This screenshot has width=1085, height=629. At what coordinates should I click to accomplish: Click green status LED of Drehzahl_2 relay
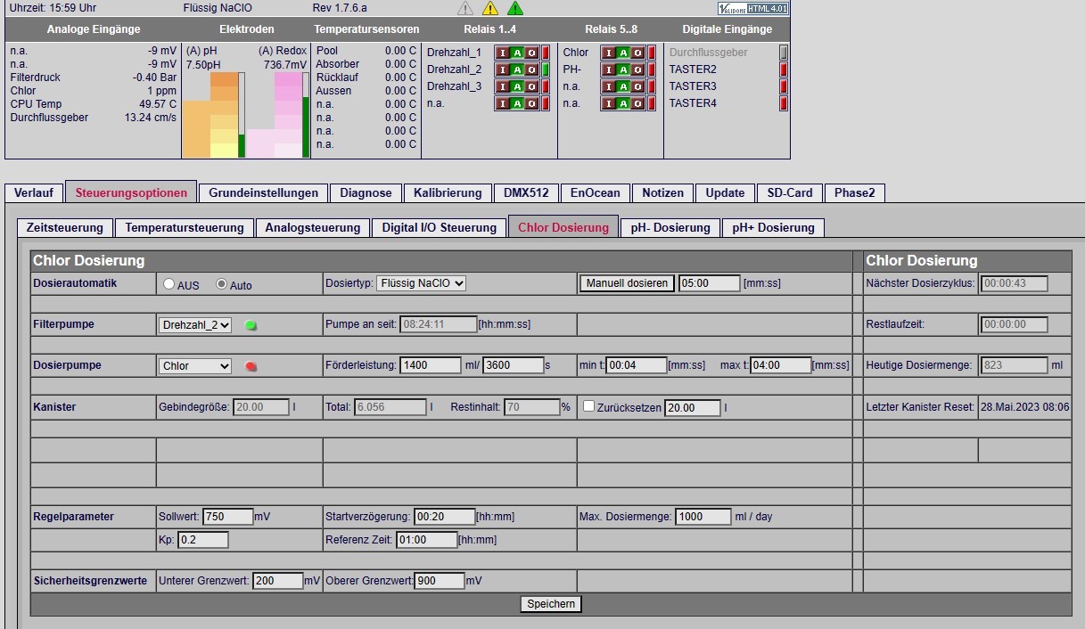click(x=546, y=69)
